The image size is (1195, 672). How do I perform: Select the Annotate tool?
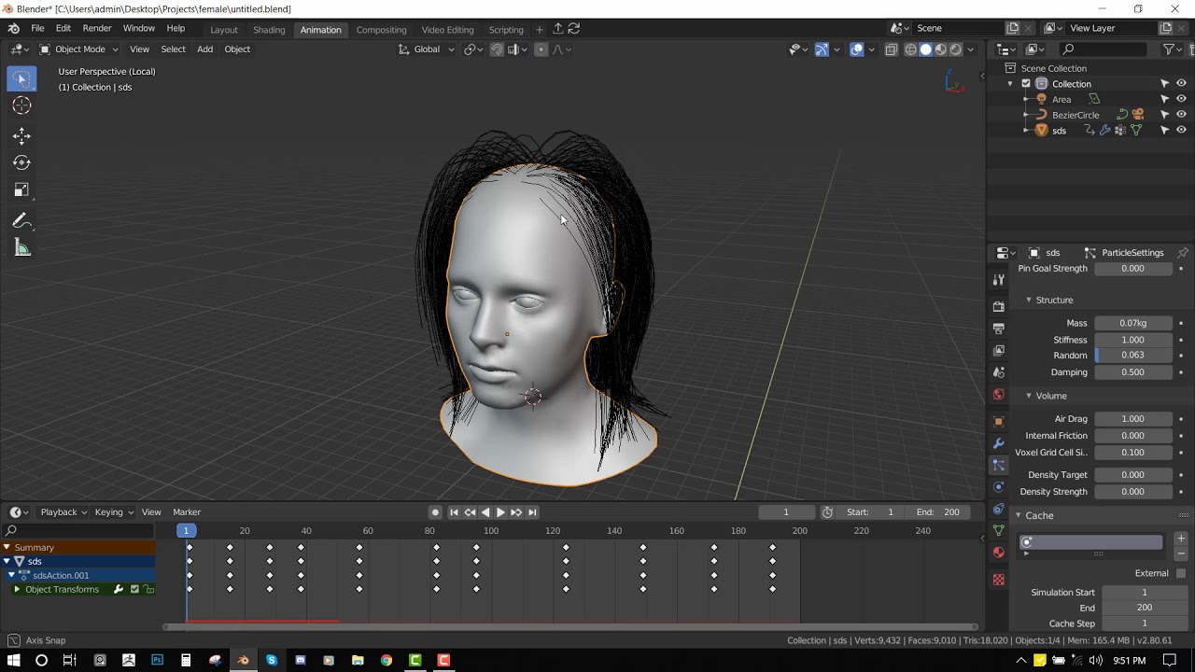point(21,221)
